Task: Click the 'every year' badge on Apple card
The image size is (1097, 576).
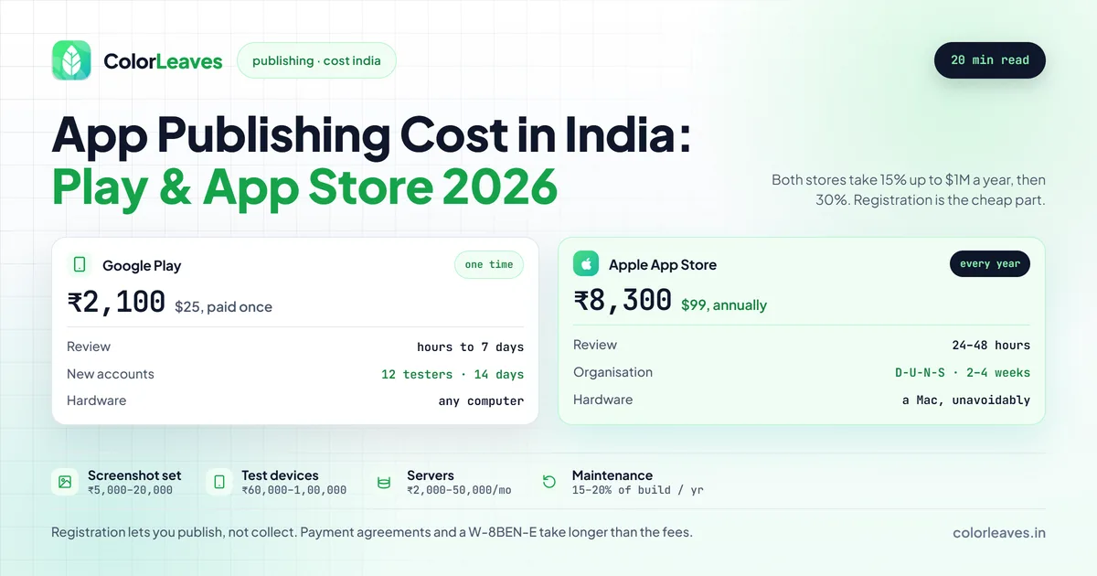Action: coord(990,263)
